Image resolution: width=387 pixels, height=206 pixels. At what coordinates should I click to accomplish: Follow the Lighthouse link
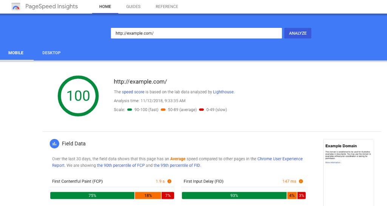click(x=223, y=92)
